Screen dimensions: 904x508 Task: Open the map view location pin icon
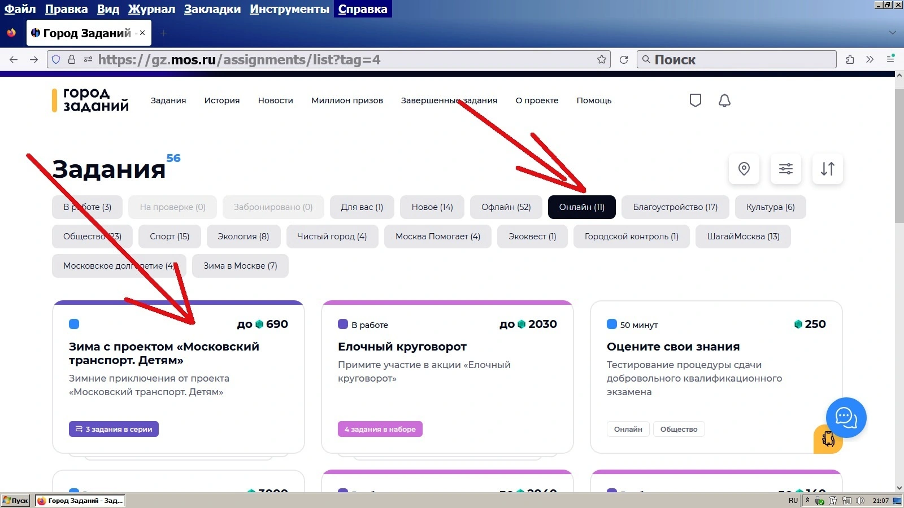coord(744,169)
